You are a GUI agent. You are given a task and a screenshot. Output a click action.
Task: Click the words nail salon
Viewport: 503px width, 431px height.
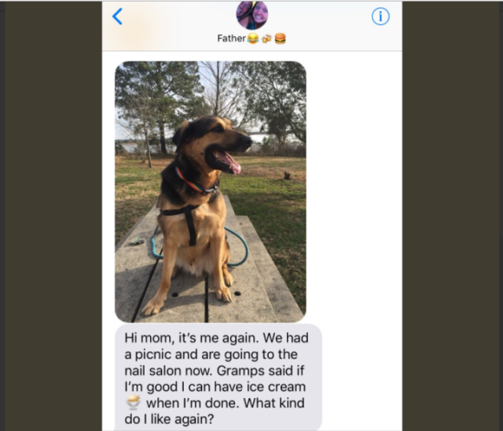(x=153, y=370)
